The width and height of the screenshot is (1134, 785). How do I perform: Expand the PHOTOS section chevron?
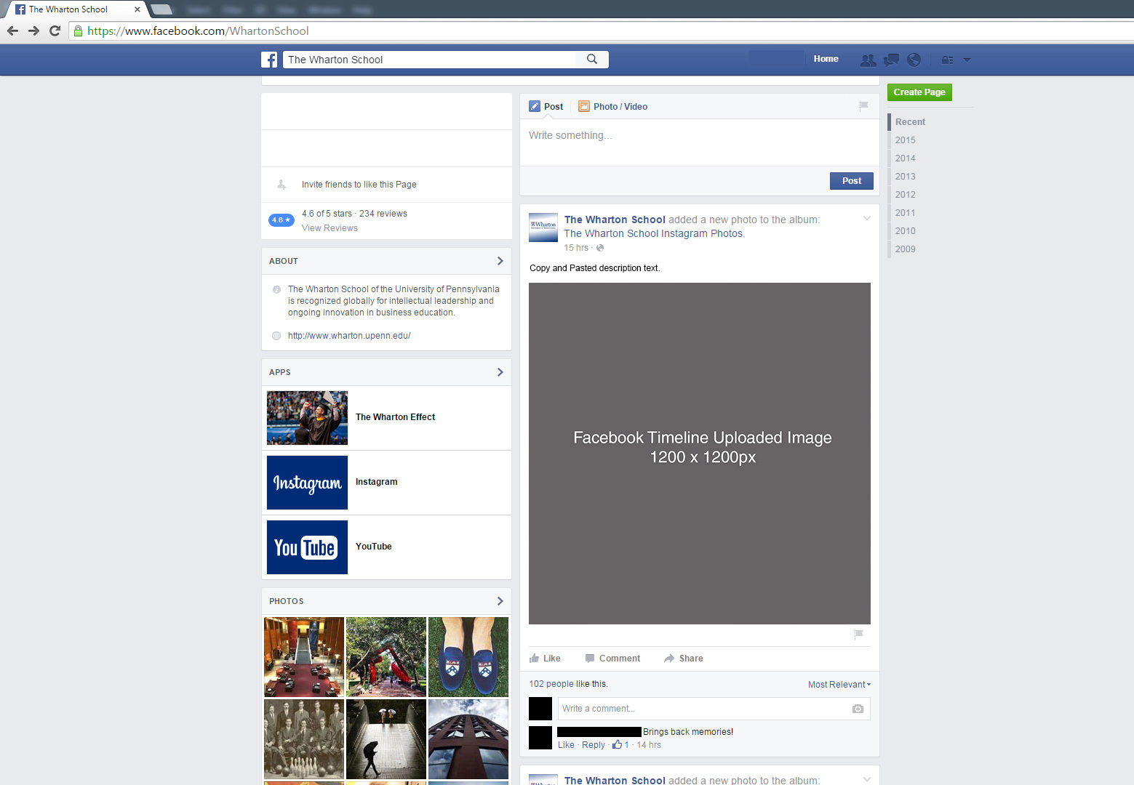pos(500,601)
